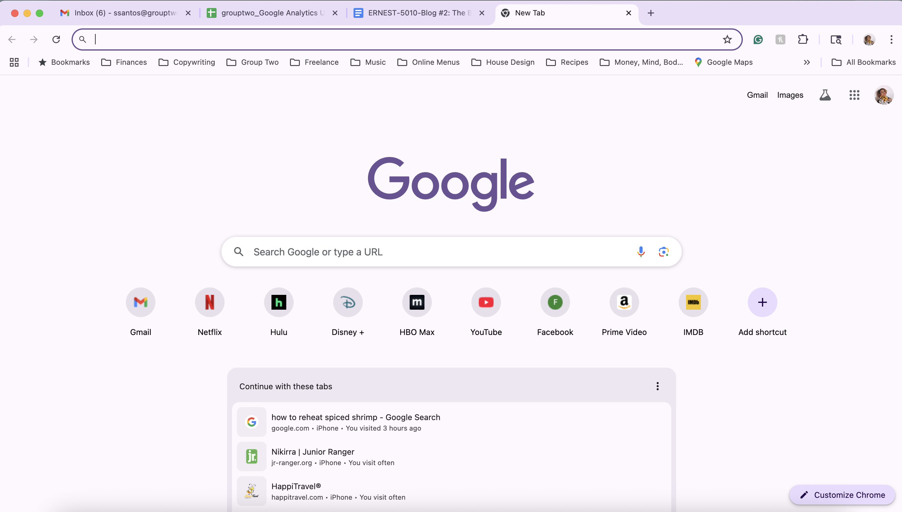The image size is (902, 512).
Task: Click the bookmark star in address bar
Action: click(x=727, y=39)
